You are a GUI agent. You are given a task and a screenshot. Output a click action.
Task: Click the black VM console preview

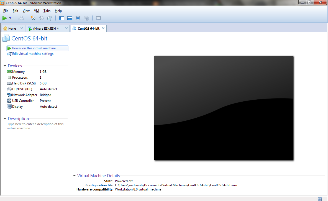coord(224,108)
